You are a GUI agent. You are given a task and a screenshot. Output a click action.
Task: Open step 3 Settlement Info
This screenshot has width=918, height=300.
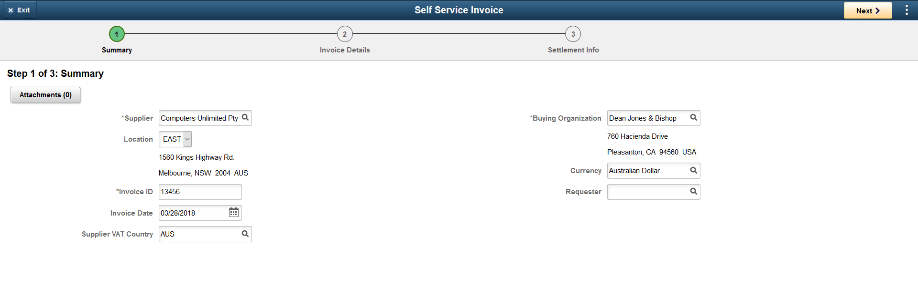coord(573,33)
